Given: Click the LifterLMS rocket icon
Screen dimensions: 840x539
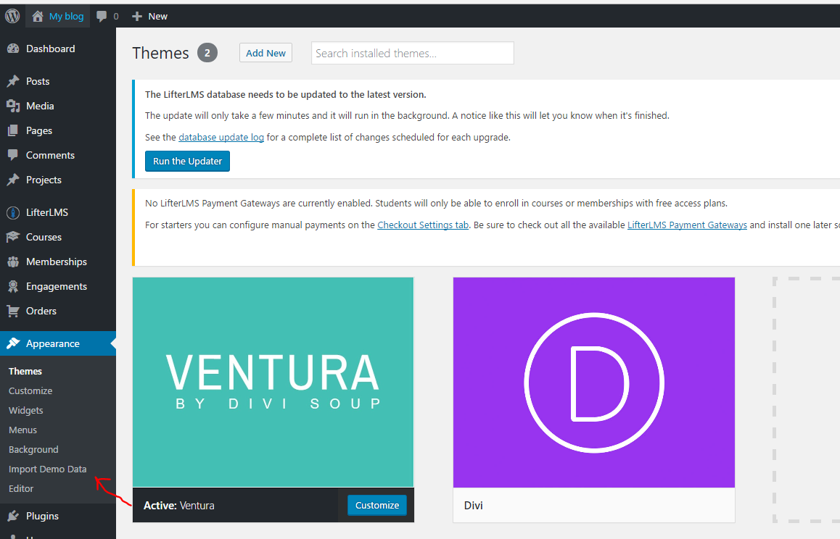Looking at the screenshot, I should (13, 212).
